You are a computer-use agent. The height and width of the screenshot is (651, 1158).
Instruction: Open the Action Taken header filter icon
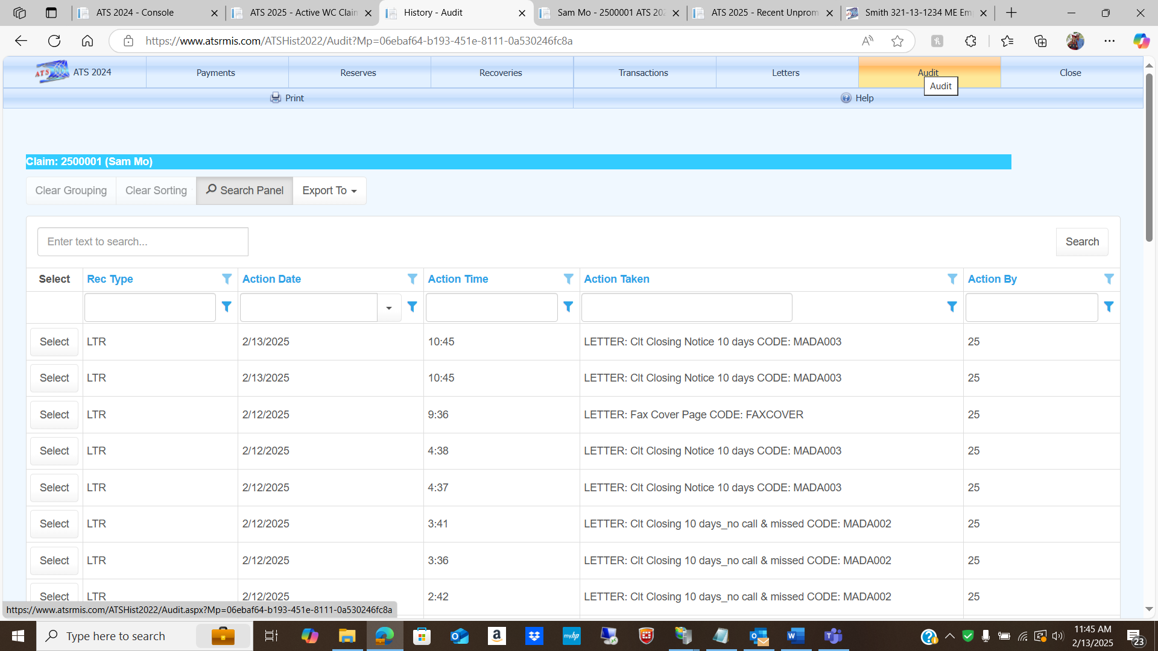[x=952, y=278]
